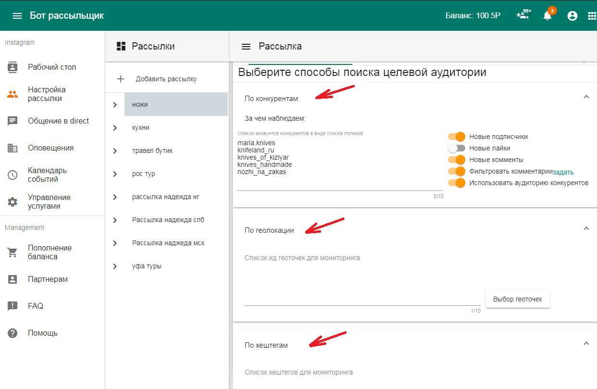
Task: Turn off Использовать аудиторию конкурентов switch
Action: (457, 183)
